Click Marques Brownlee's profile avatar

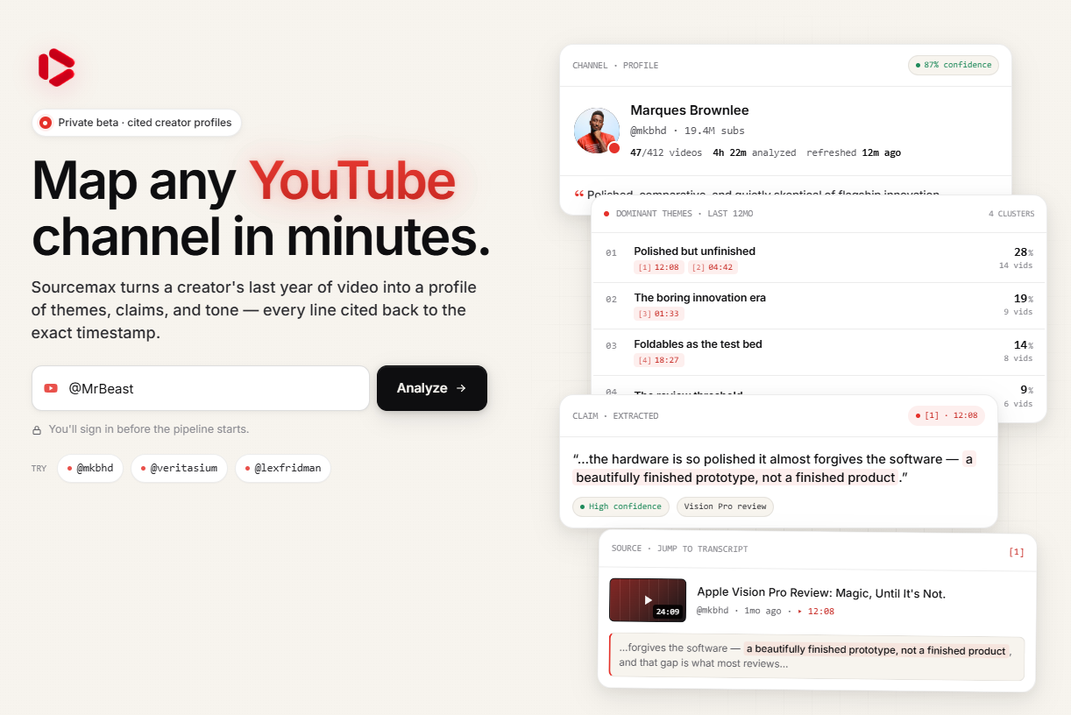pyautogui.click(x=597, y=131)
